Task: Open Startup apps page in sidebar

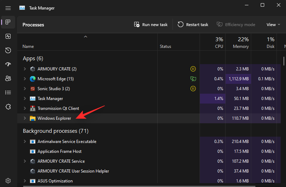Action: [x=8, y=64]
